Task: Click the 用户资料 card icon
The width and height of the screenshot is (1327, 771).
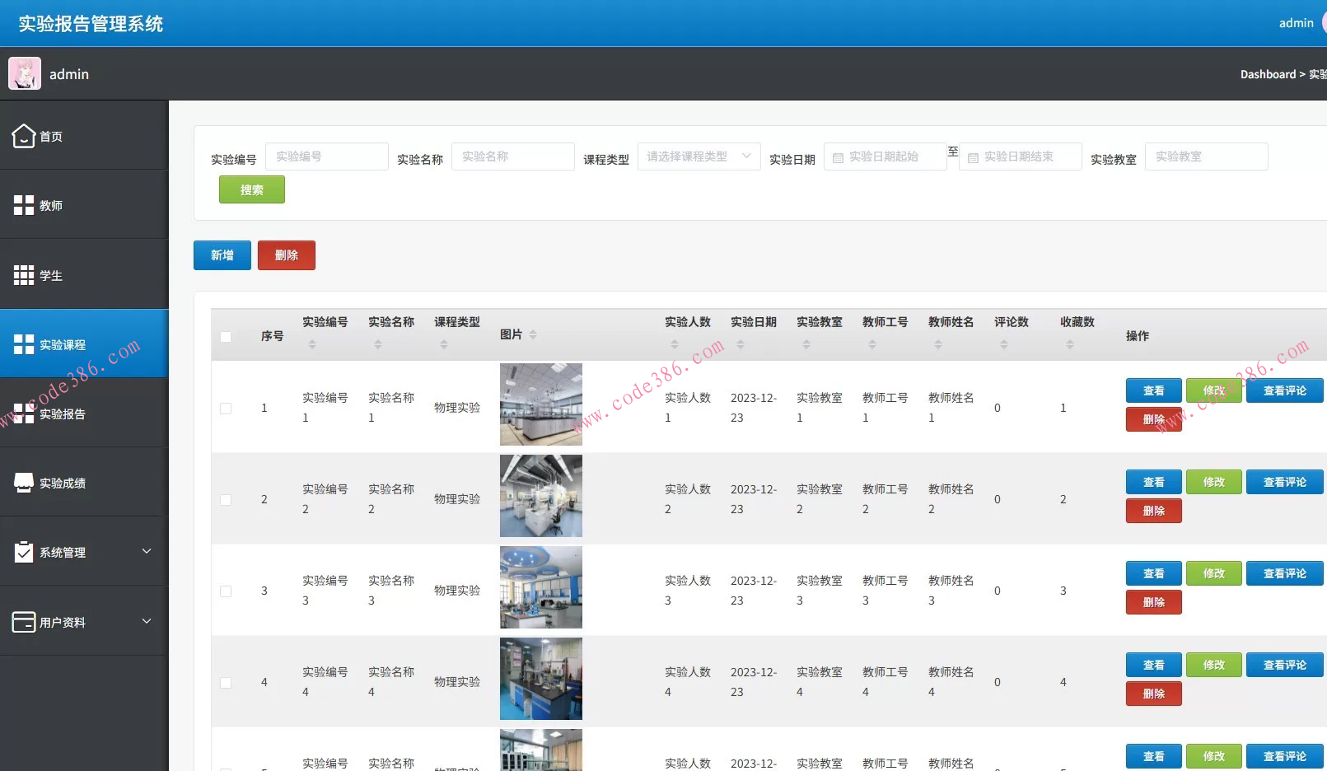Action: (x=24, y=622)
